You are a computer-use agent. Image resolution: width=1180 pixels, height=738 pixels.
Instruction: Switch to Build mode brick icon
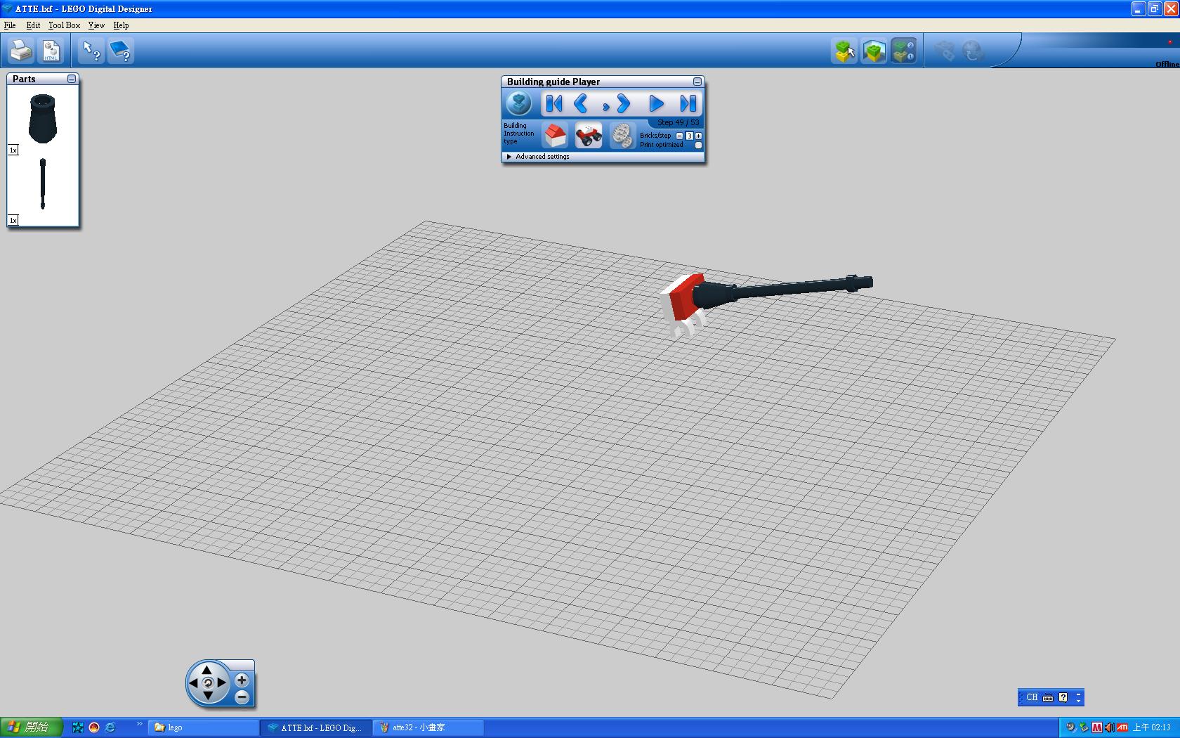pos(844,51)
